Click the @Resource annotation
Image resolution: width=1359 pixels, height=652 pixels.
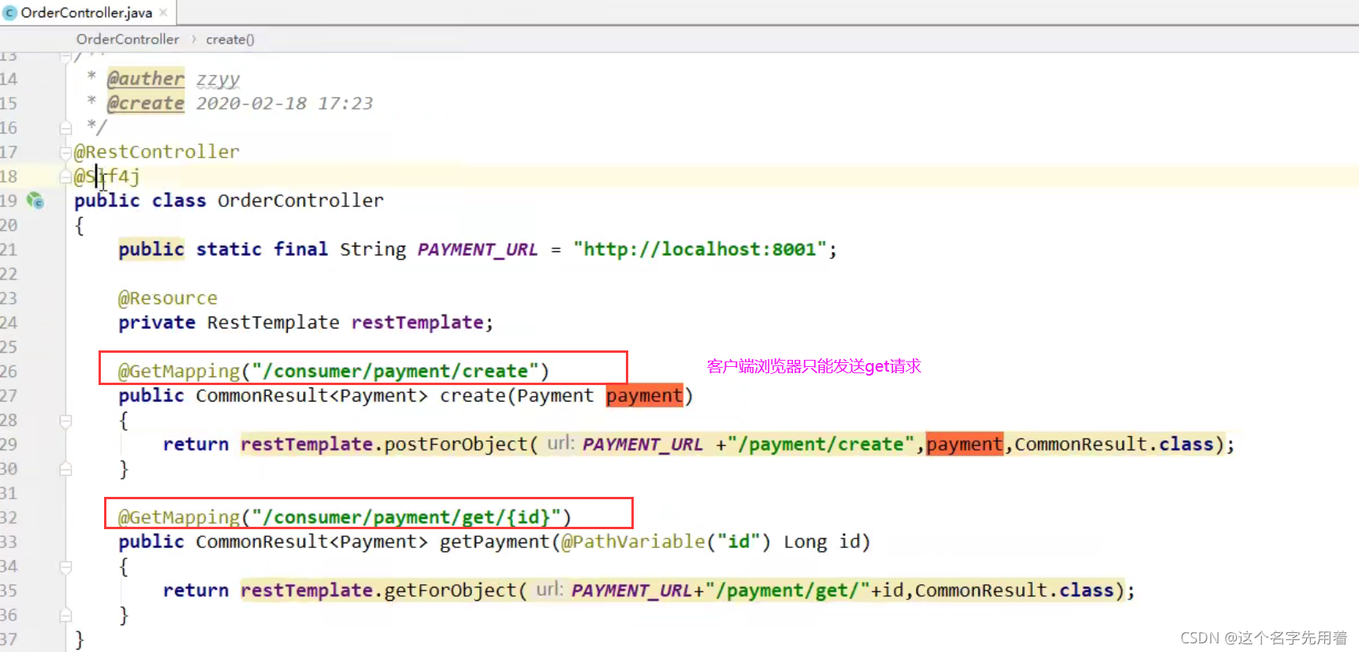(168, 298)
